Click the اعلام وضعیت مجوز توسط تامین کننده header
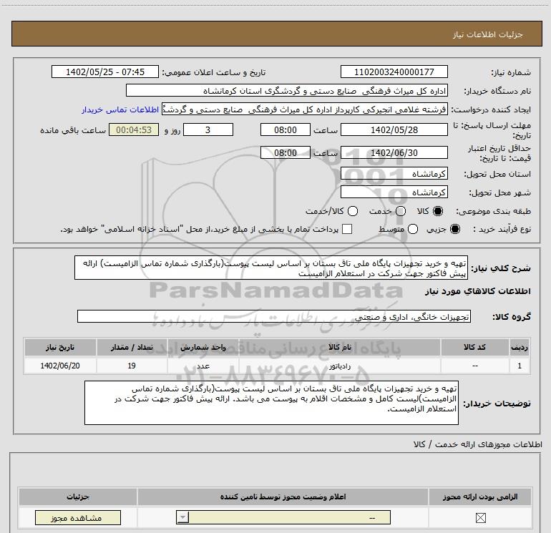 (283, 497)
